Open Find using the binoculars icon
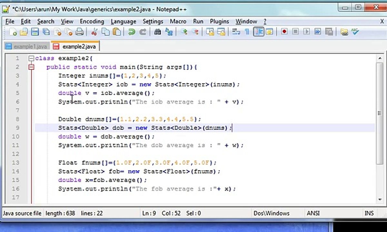Screen dimensions: 387x232 pos(157,32)
